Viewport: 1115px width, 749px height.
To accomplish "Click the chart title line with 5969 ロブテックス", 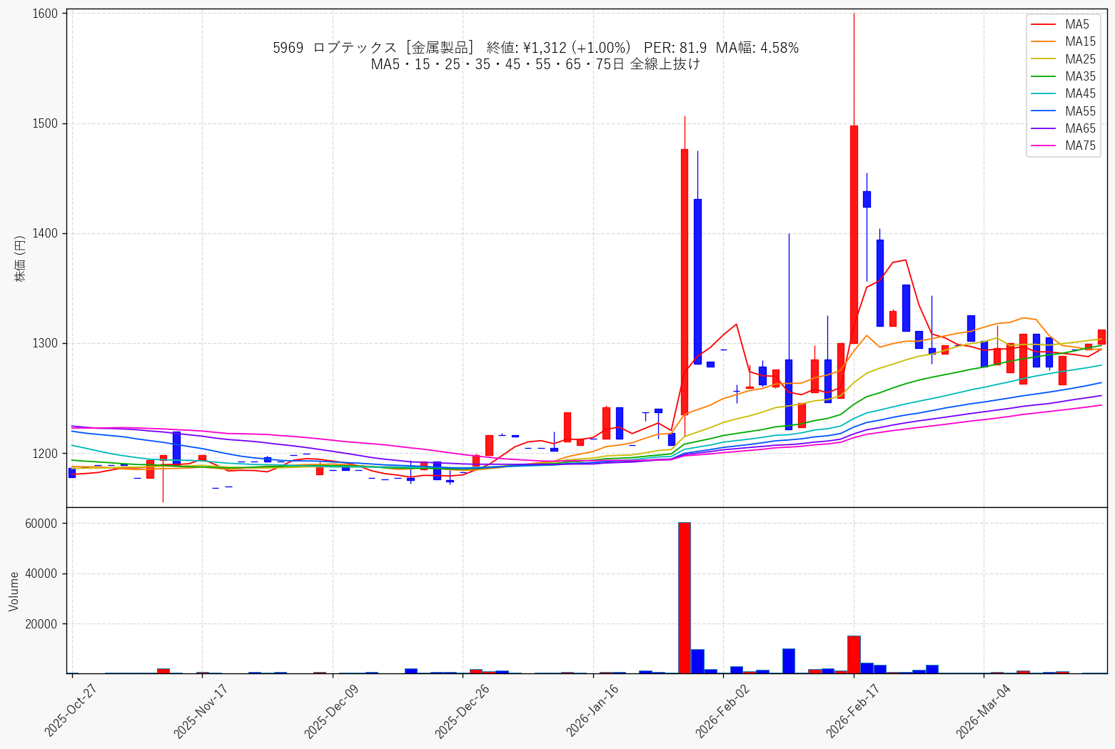I will point(535,48).
